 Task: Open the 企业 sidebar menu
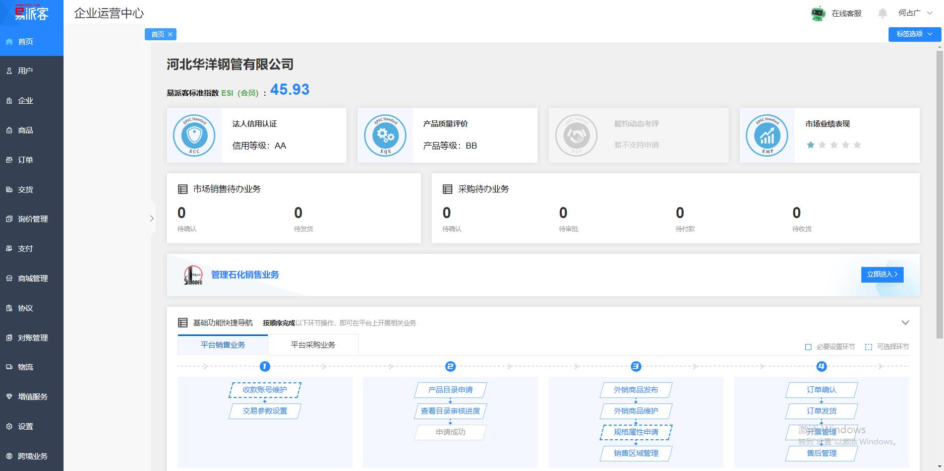[32, 101]
